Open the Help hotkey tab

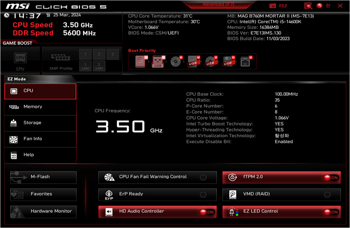click(x=40, y=156)
